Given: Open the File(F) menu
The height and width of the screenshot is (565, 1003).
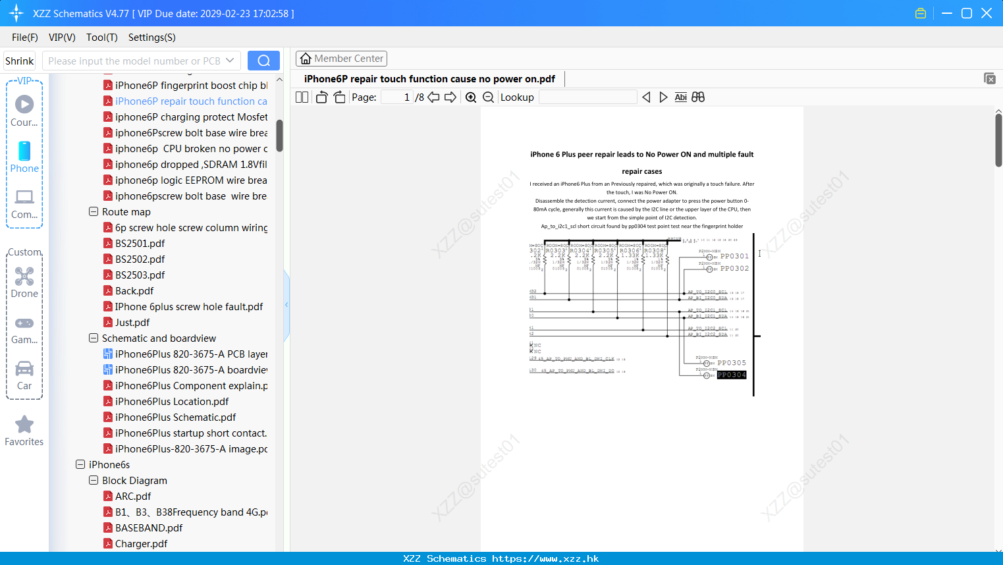Looking at the screenshot, I should (x=25, y=37).
